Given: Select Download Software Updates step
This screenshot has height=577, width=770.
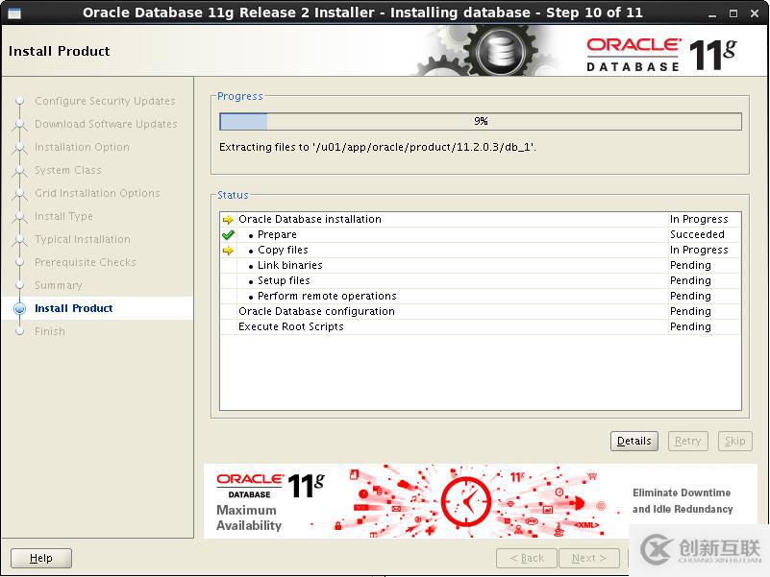Looking at the screenshot, I should tap(106, 124).
